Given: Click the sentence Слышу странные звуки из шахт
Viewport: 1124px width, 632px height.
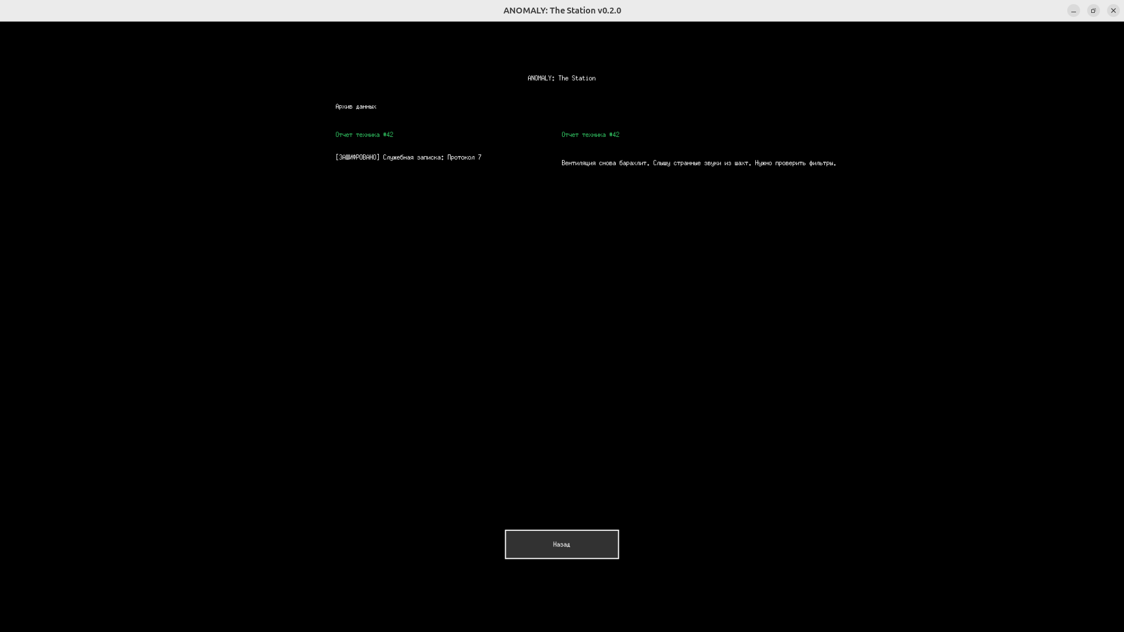Looking at the screenshot, I should 701,163.
